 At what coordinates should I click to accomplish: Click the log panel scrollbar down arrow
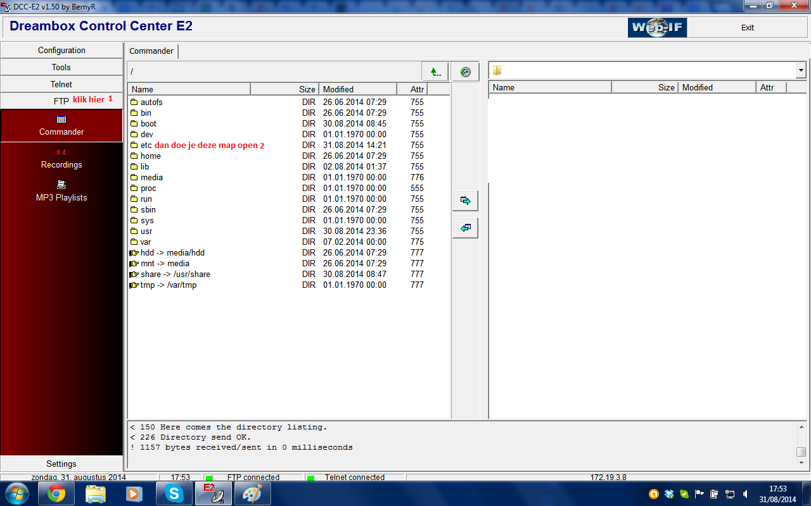[801, 463]
